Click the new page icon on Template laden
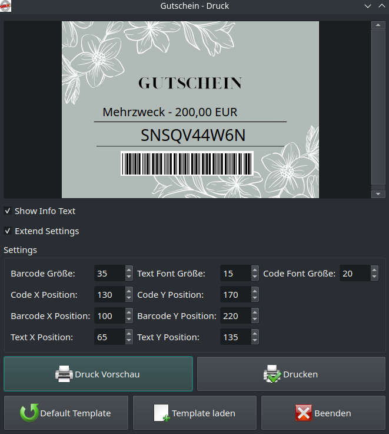The width and height of the screenshot is (389, 434). (x=162, y=413)
